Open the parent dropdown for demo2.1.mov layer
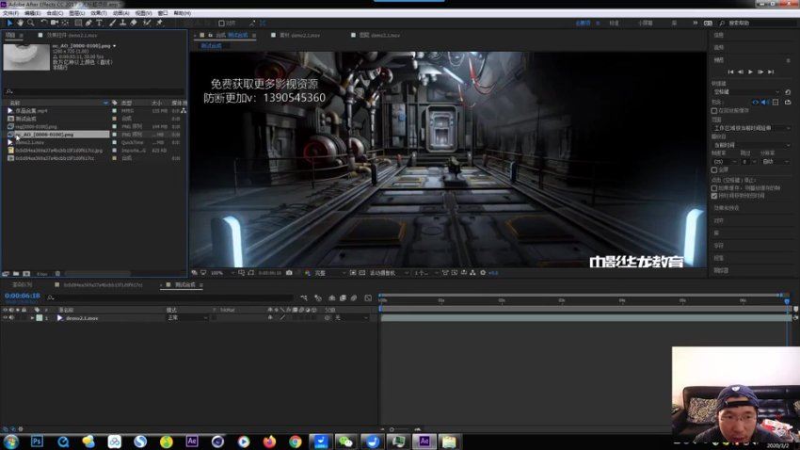The width and height of the screenshot is (800, 450). 351,318
